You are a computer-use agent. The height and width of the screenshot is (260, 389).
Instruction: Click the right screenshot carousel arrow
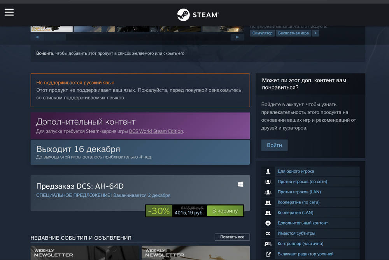[237, 37]
